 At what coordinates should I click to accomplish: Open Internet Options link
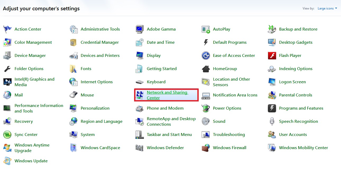pos(97,82)
